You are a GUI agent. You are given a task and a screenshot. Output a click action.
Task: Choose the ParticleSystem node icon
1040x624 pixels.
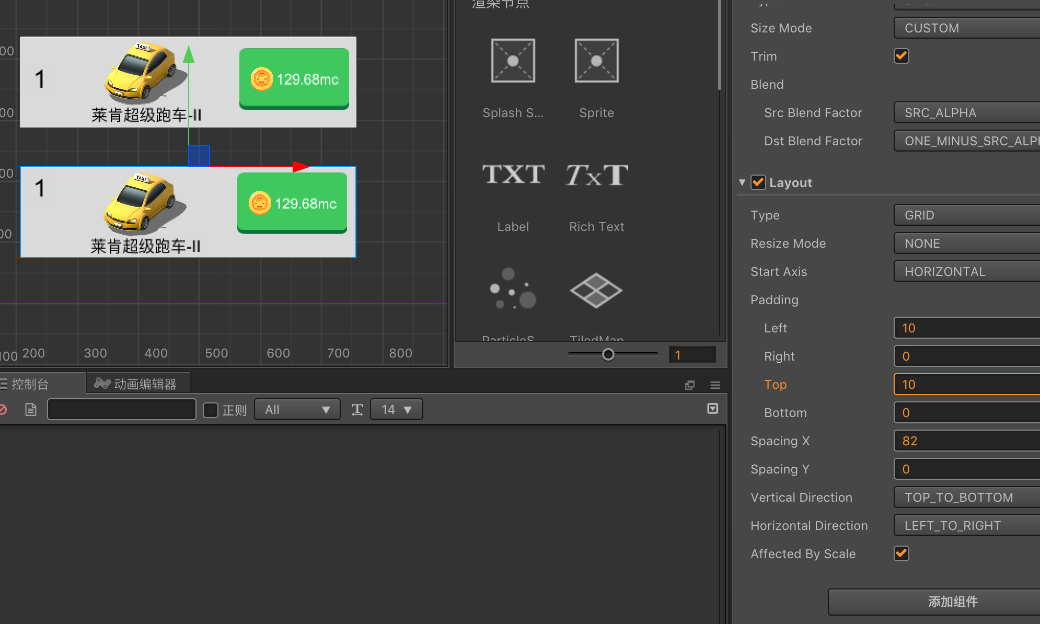click(x=513, y=289)
